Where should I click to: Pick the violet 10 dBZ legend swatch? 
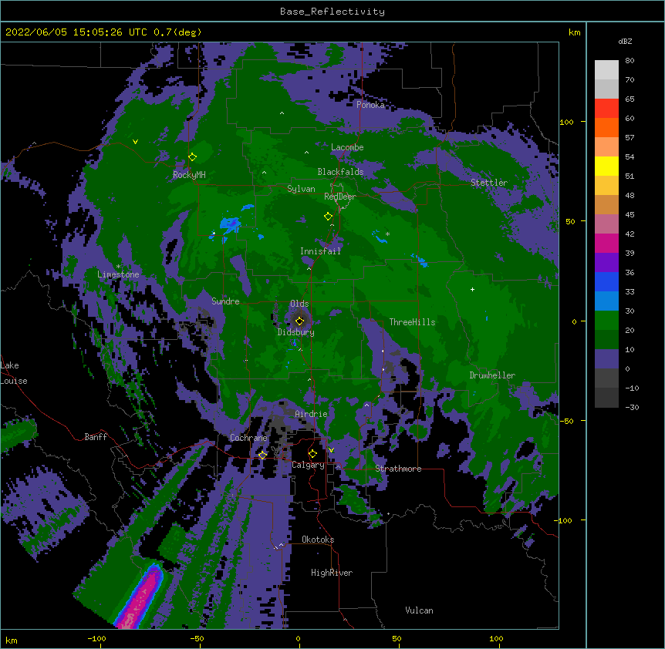(x=606, y=359)
